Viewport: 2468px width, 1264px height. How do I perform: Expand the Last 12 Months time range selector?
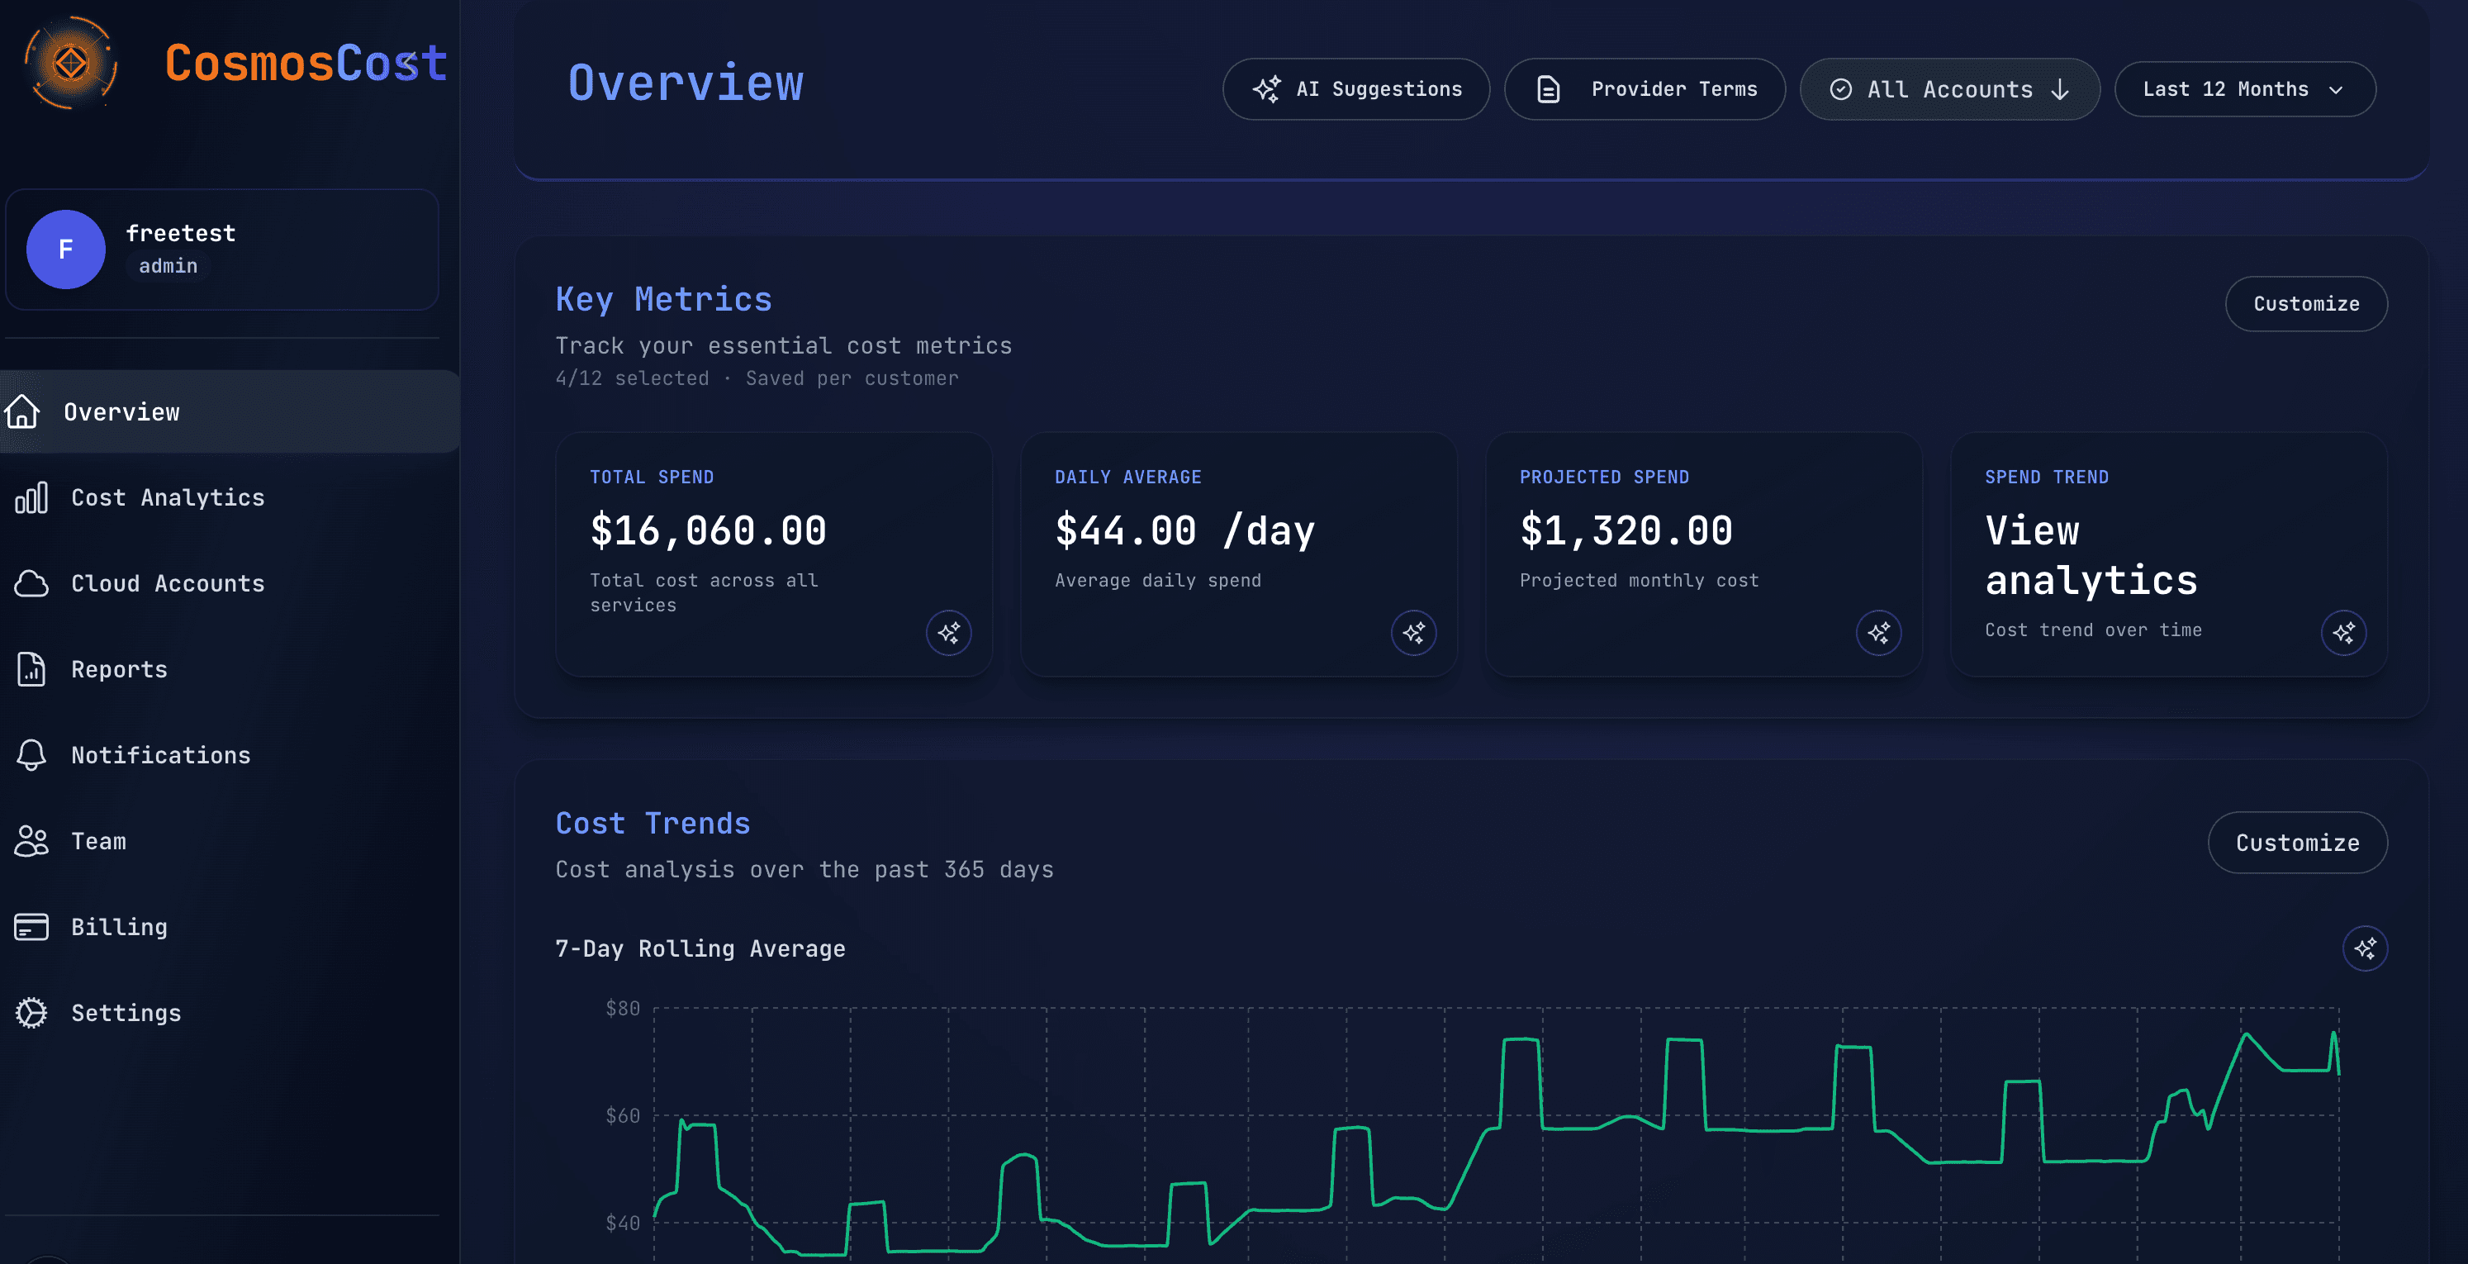(x=2244, y=89)
